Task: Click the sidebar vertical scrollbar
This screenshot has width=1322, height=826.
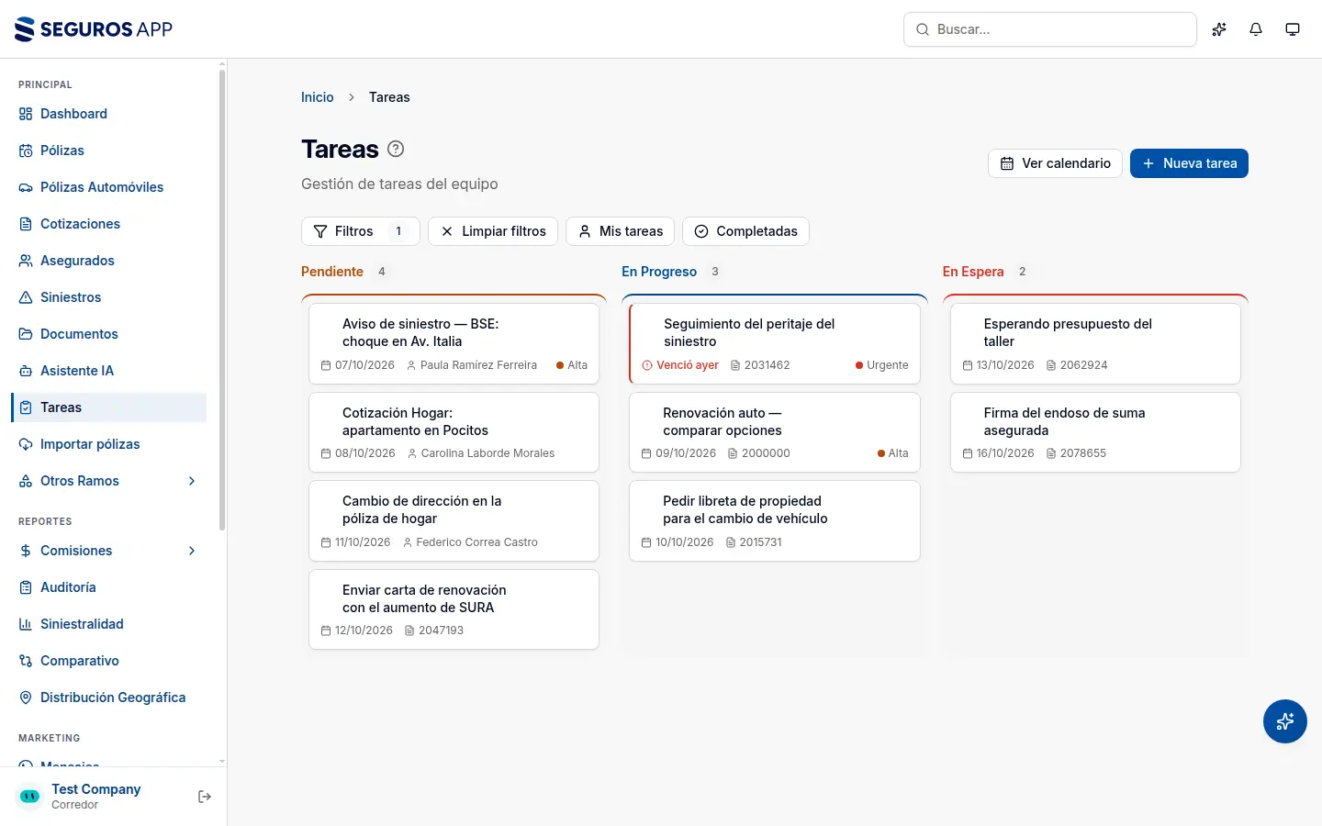Action: coord(222,301)
